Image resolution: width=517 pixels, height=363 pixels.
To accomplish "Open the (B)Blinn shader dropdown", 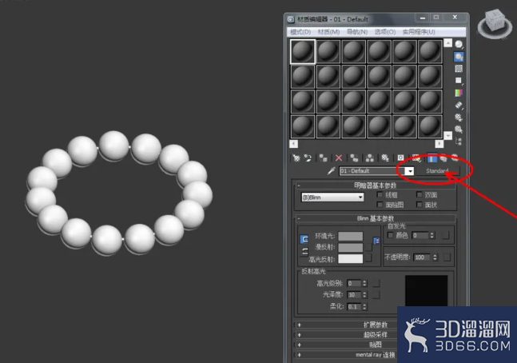I will pyautogui.click(x=332, y=197).
